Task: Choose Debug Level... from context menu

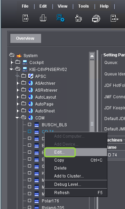Action: [x=76, y=184]
